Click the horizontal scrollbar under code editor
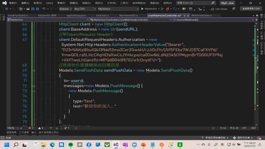Screen dimensions: 265x149 (x=145, y=128)
